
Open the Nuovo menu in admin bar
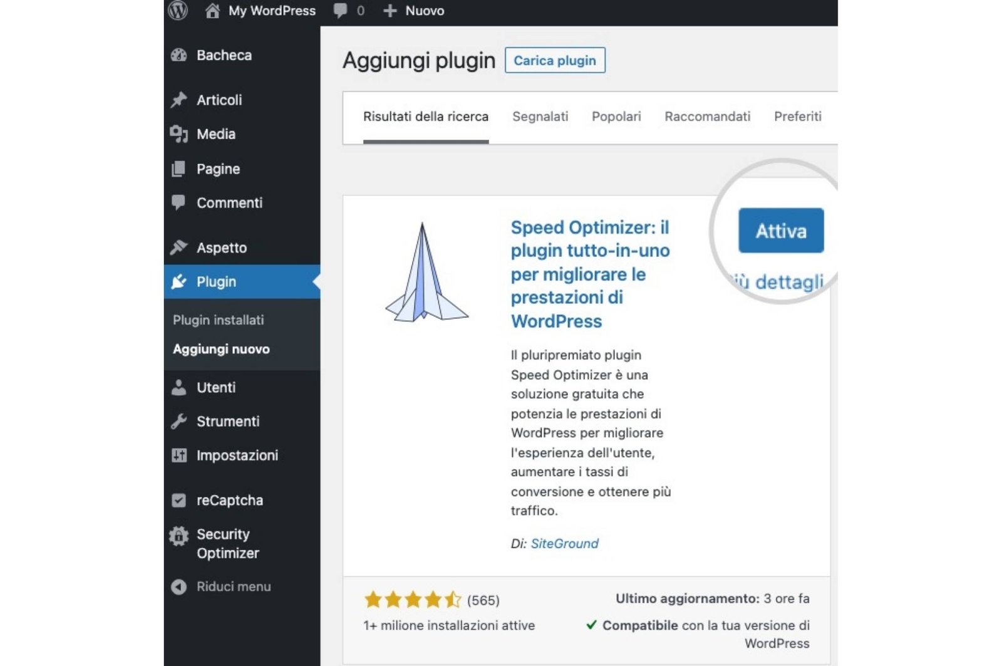click(425, 11)
